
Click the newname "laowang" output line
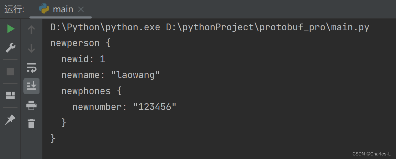[x=111, y=75]
